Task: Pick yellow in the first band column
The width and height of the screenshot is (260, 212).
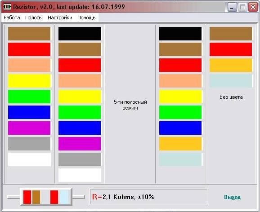Action: tap(29, 81)
